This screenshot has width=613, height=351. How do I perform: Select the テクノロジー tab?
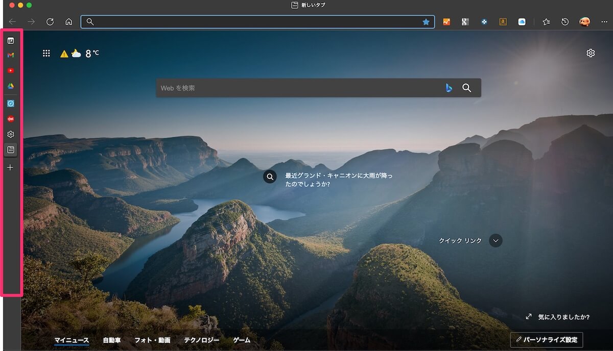[202, 340]
